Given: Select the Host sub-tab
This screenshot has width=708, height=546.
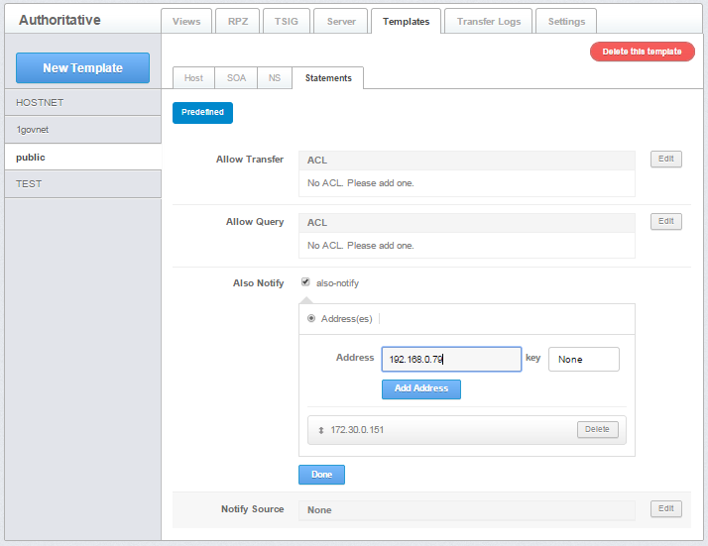Looking at the screenshot, I should [193, 78].
